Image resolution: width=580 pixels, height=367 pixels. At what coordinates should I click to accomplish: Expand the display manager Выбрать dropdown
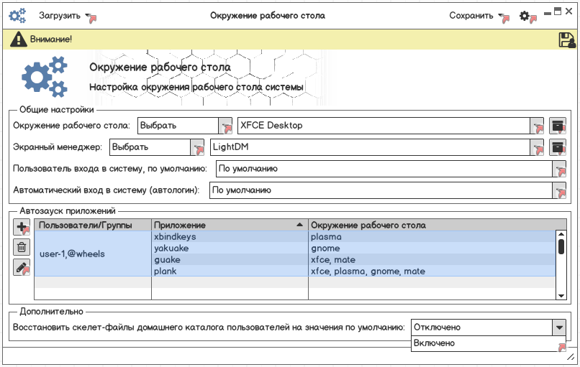(197, 147)
